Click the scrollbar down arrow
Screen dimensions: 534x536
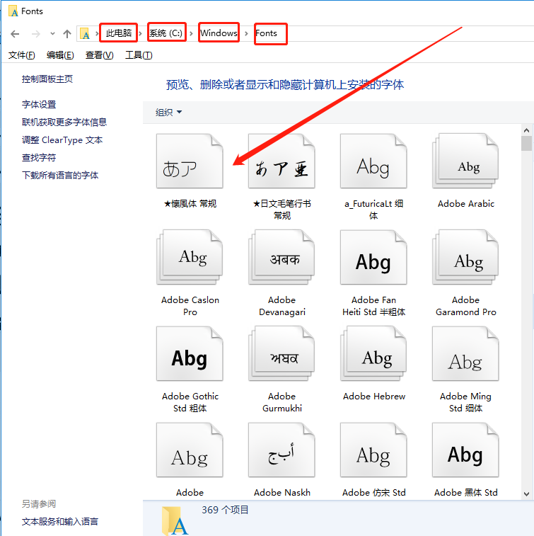tap(526, 494)
